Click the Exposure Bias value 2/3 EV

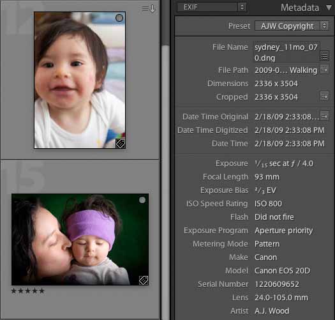[x=265, y=190]
